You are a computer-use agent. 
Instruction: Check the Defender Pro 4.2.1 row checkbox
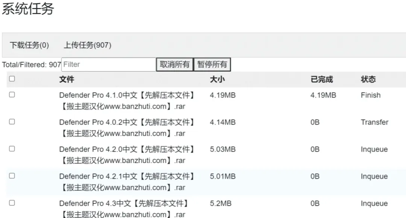12,176
